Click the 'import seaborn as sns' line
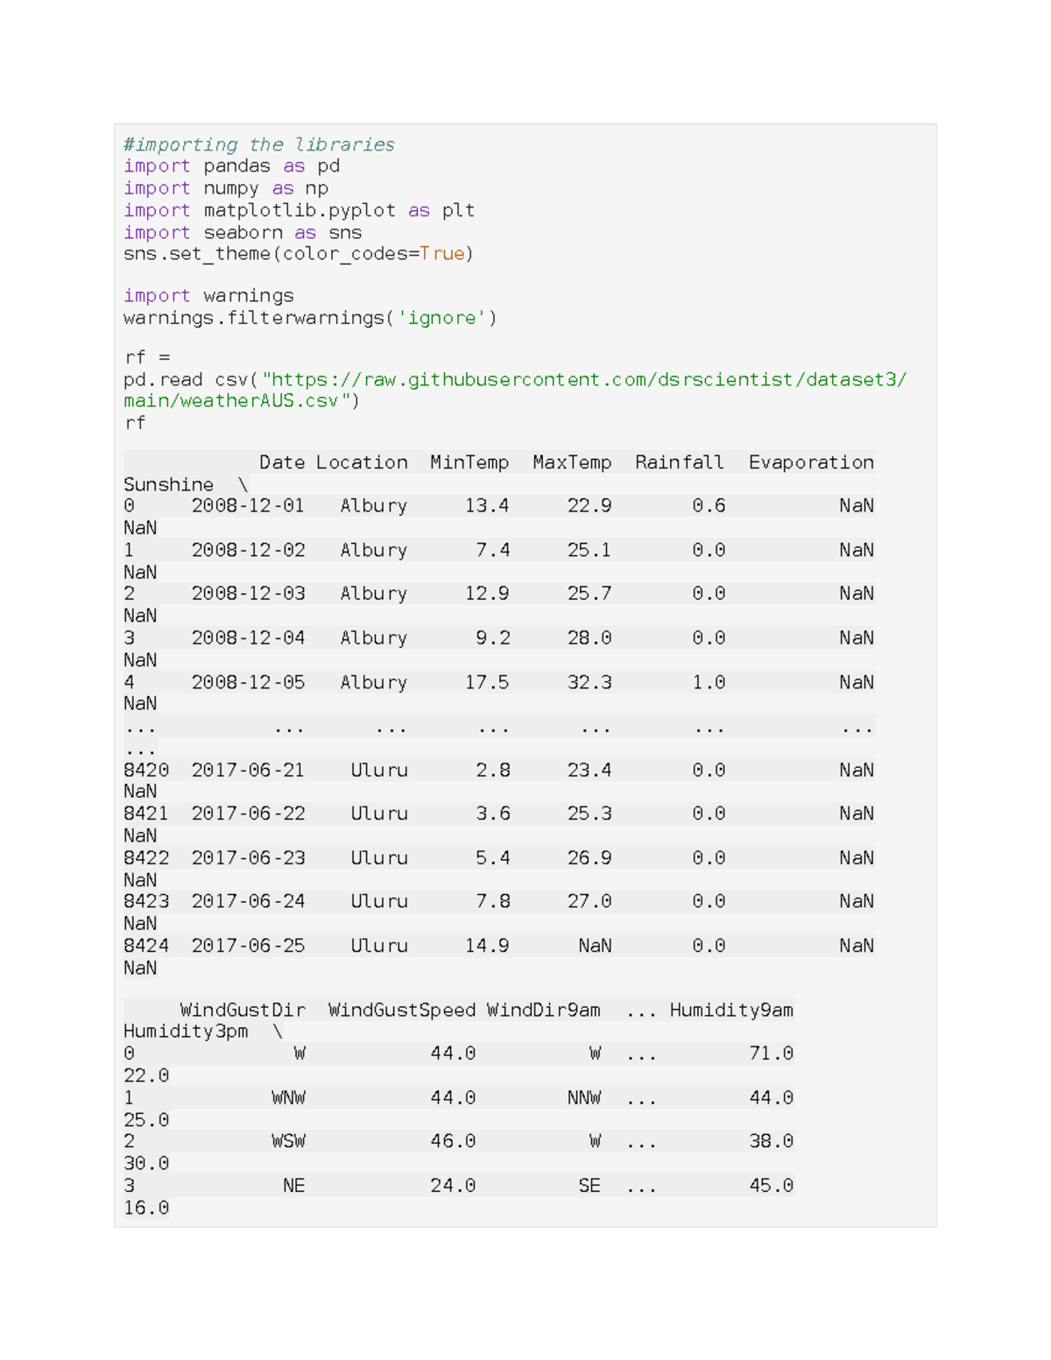Viewport: 1051px width, 1360px height. pos(243,232)
